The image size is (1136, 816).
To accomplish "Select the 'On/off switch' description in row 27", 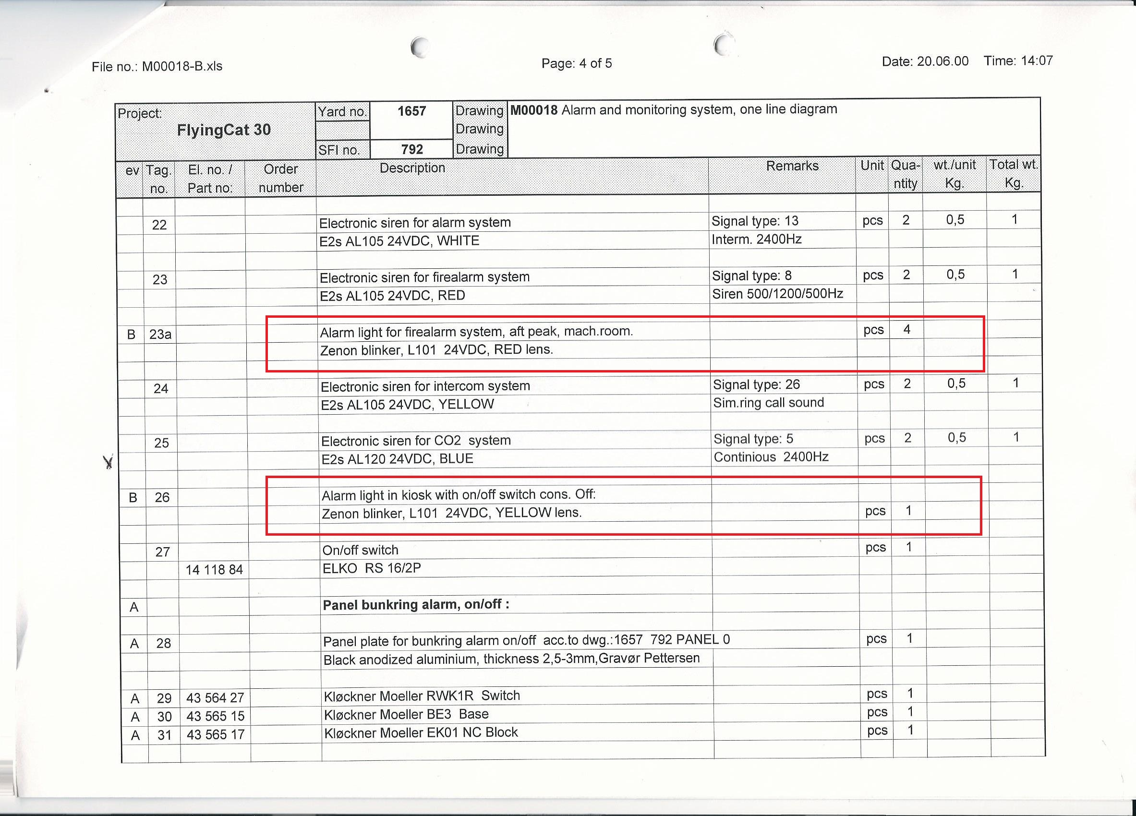I will coord(360,550).
